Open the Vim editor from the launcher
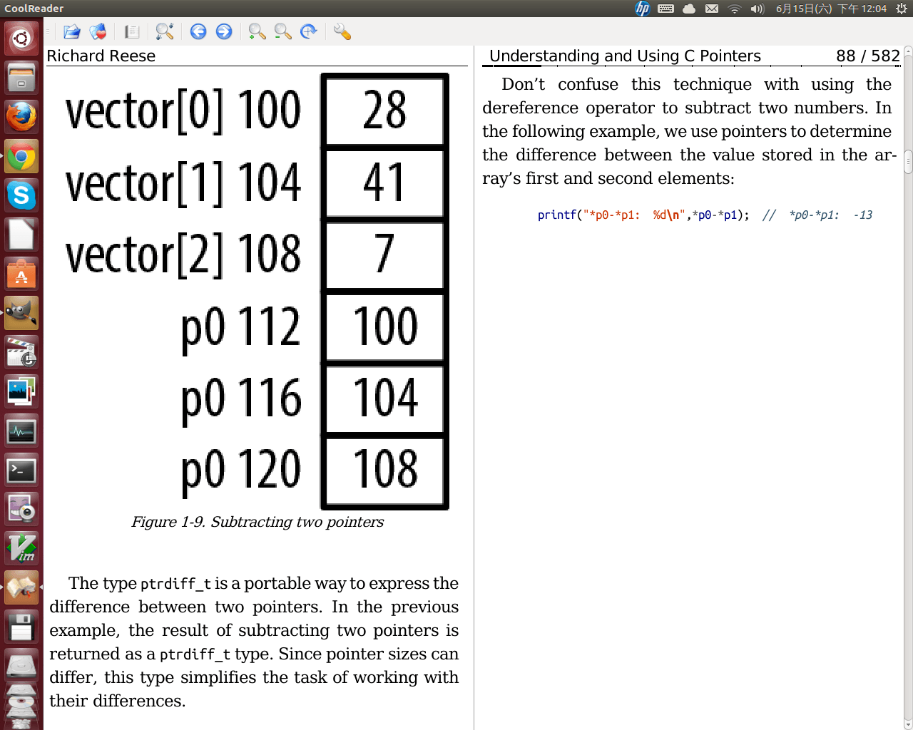 21,549
